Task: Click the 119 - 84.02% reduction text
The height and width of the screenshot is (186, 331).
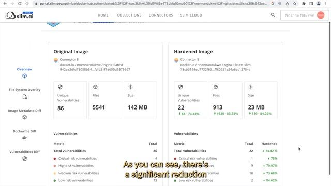Action: (260, 114)
